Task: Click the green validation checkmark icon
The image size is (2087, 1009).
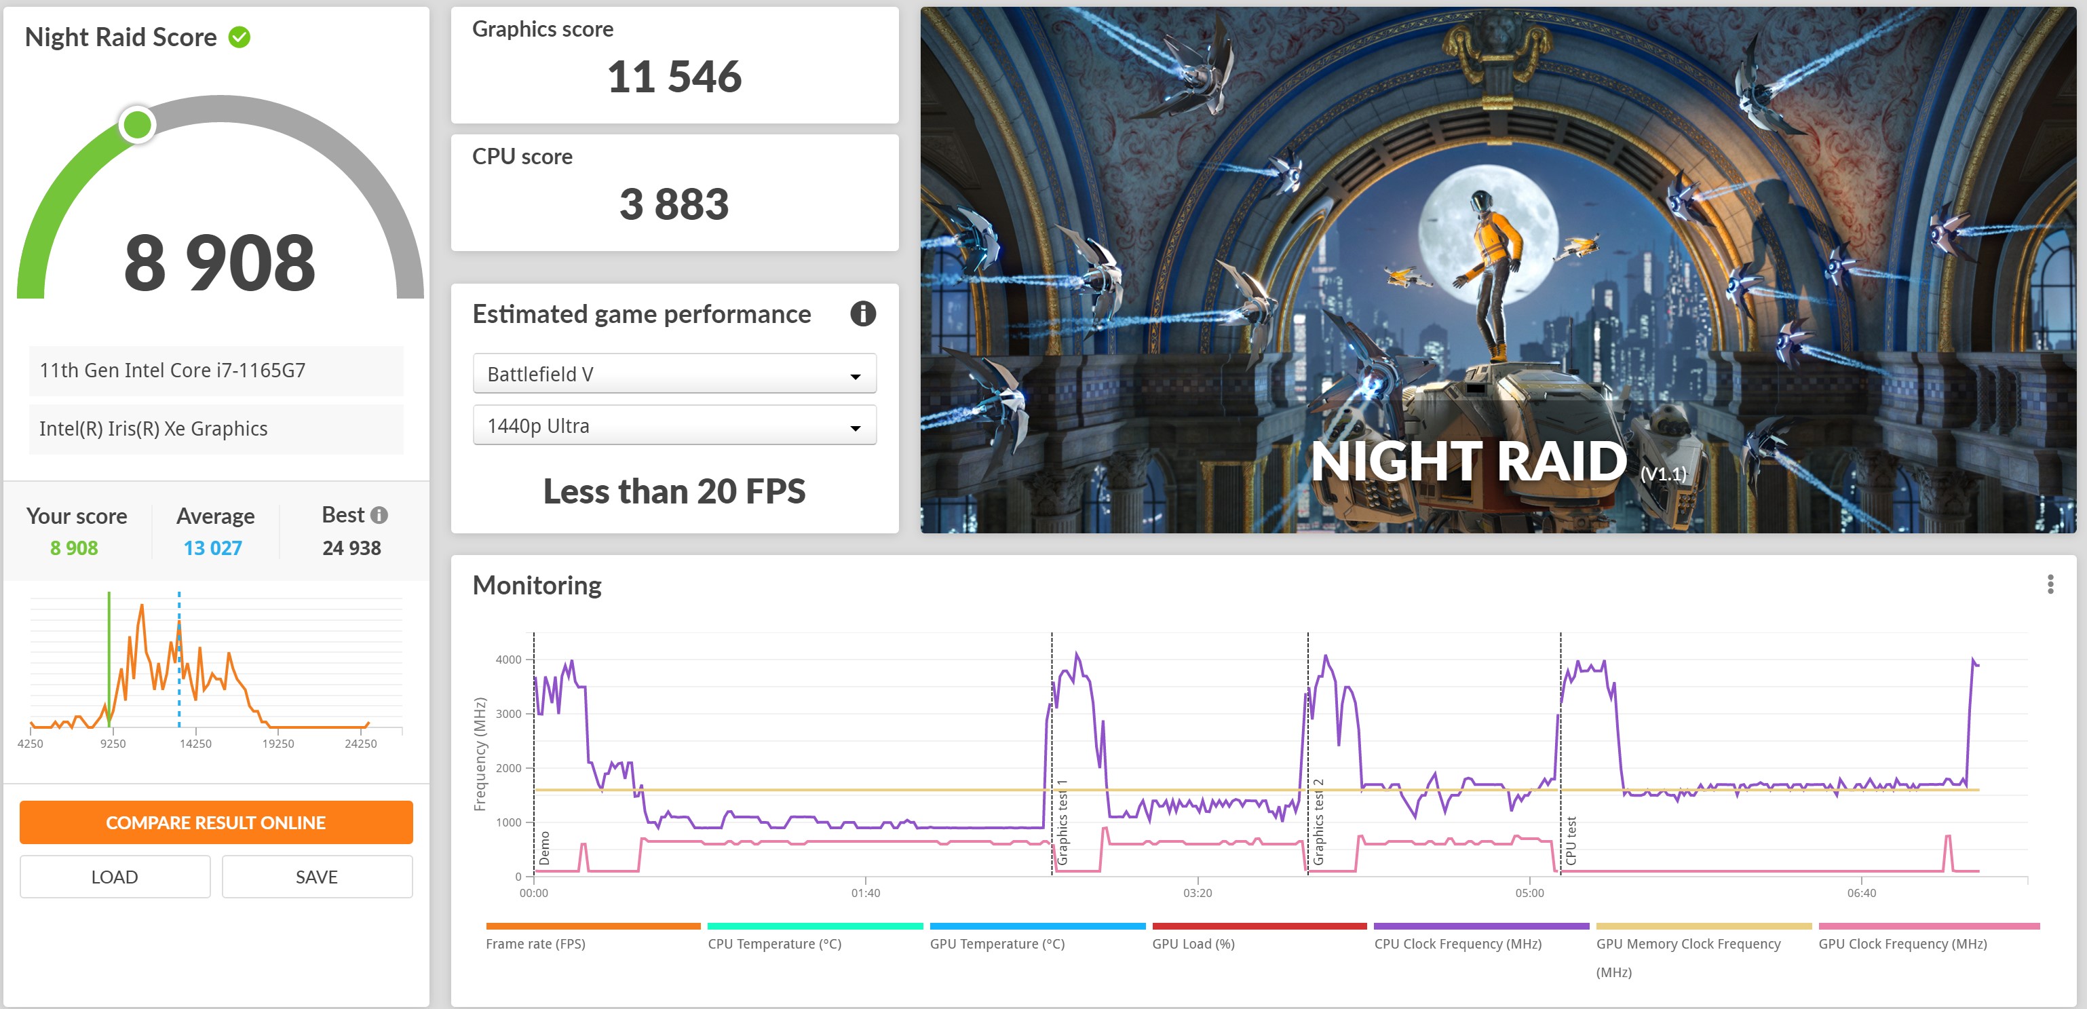Action: tap(239, 37)
